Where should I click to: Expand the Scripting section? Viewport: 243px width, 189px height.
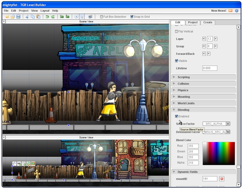pyautogui.click(x=204, y=77)
